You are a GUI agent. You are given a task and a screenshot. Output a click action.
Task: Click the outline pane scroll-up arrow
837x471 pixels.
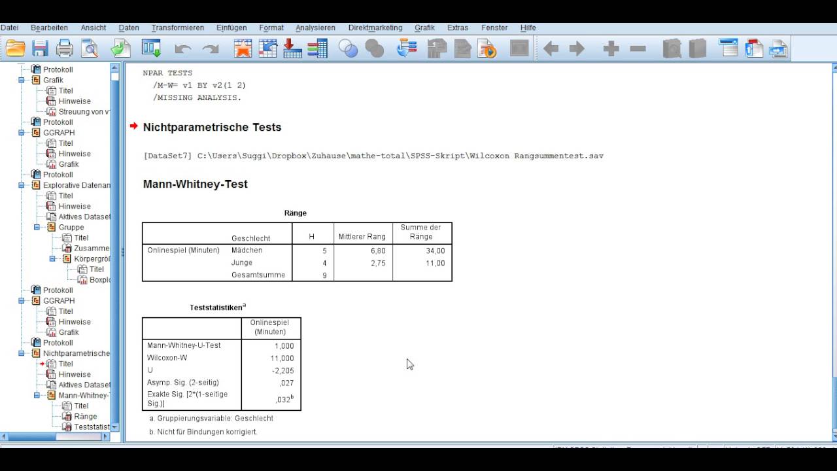coord(115,67)
